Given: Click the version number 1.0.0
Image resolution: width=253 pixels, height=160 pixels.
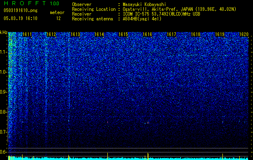Looking at the screenshot, I should (55, 3).
